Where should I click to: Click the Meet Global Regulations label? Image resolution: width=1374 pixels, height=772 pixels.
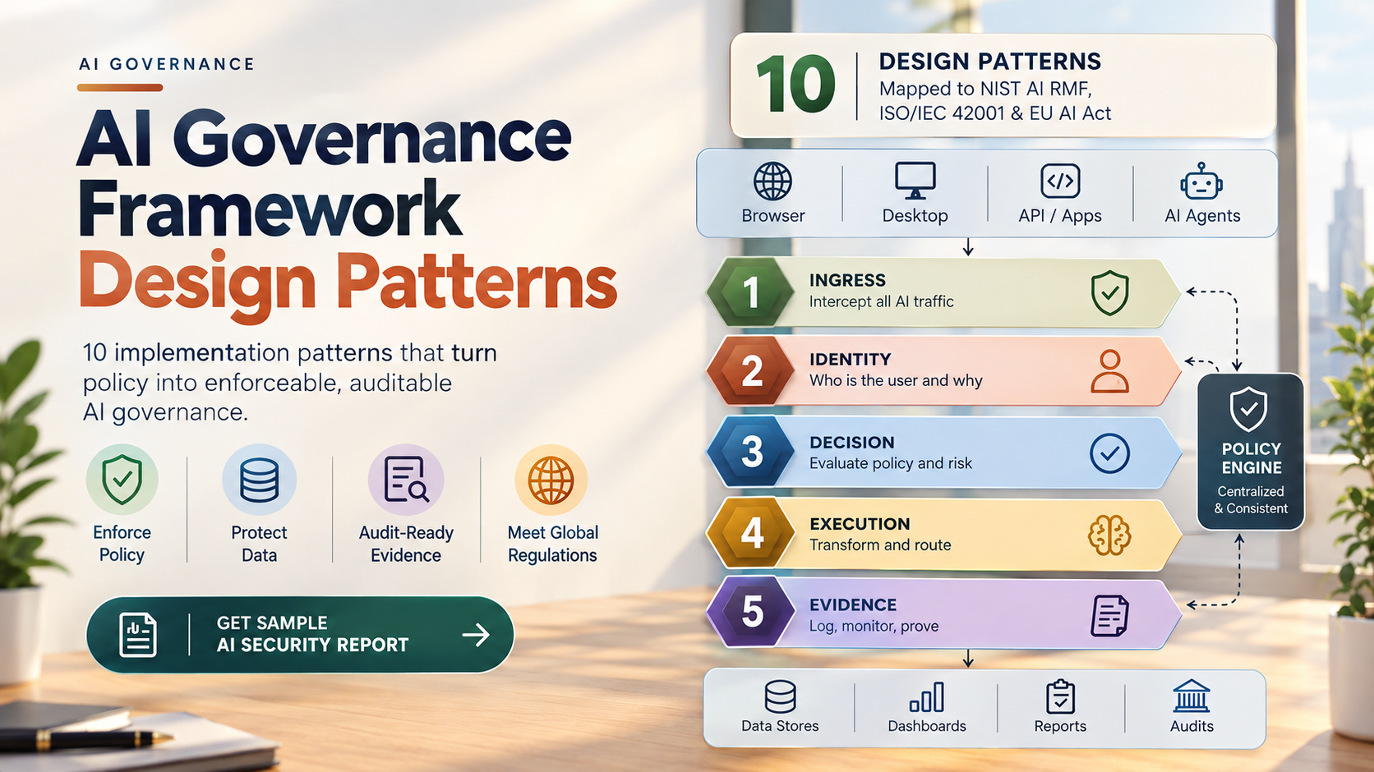click(x=552, y=544)
